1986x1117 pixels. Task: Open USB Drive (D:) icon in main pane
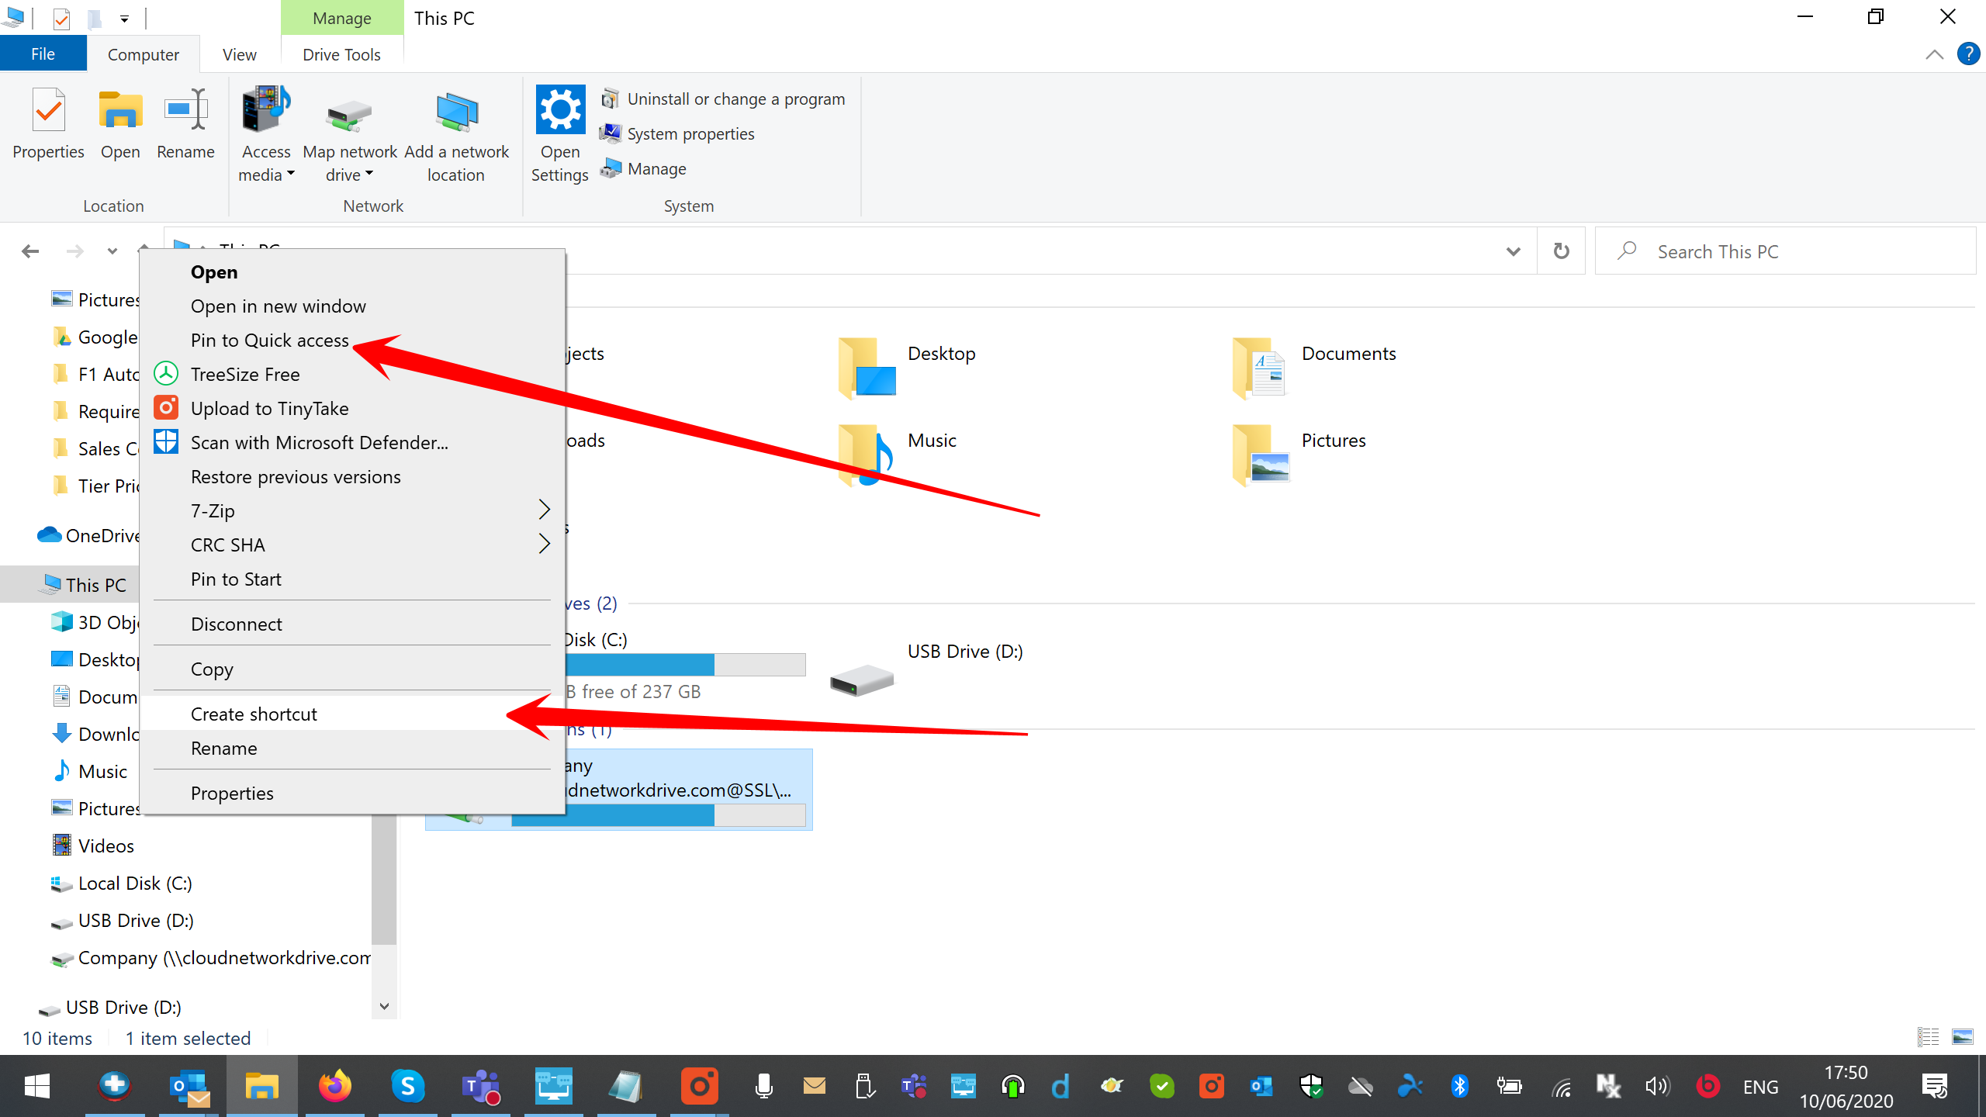[x=861, y=679]
